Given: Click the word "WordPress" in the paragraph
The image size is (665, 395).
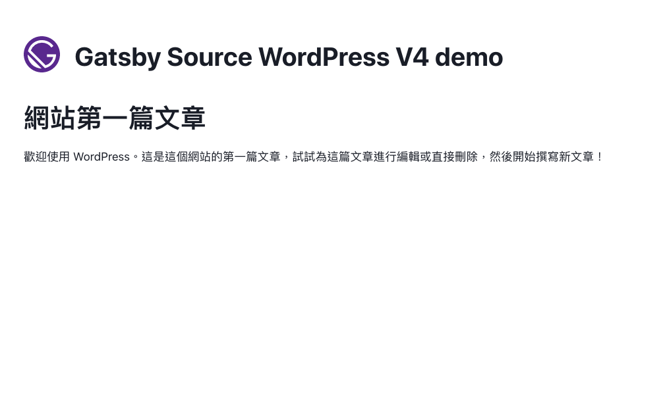Looking at the screenshot, I should tap(101, 157).
